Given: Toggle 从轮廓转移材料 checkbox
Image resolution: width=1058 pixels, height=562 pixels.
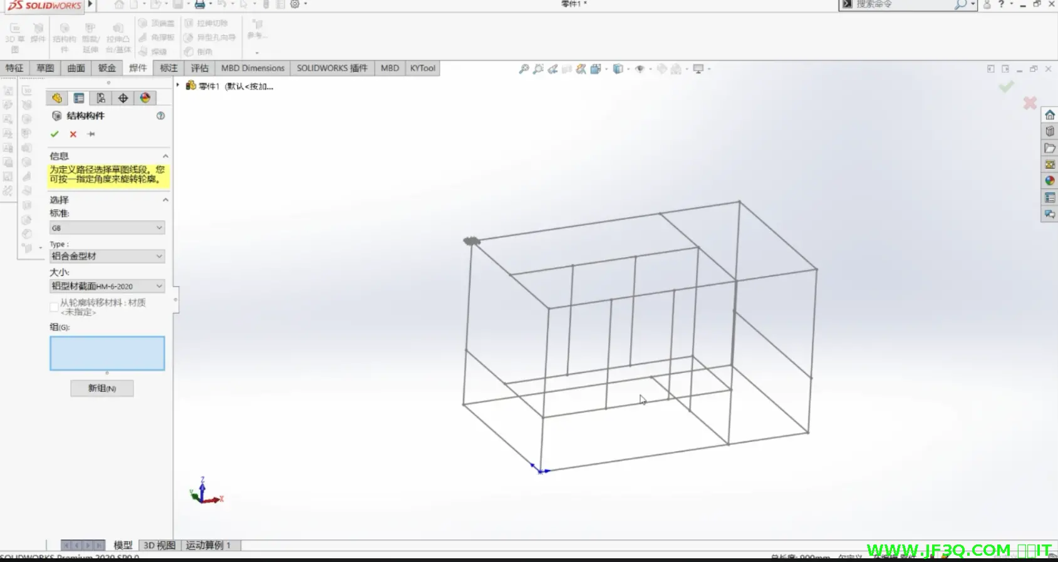Looking at the screenshot, I should (54, 307).
